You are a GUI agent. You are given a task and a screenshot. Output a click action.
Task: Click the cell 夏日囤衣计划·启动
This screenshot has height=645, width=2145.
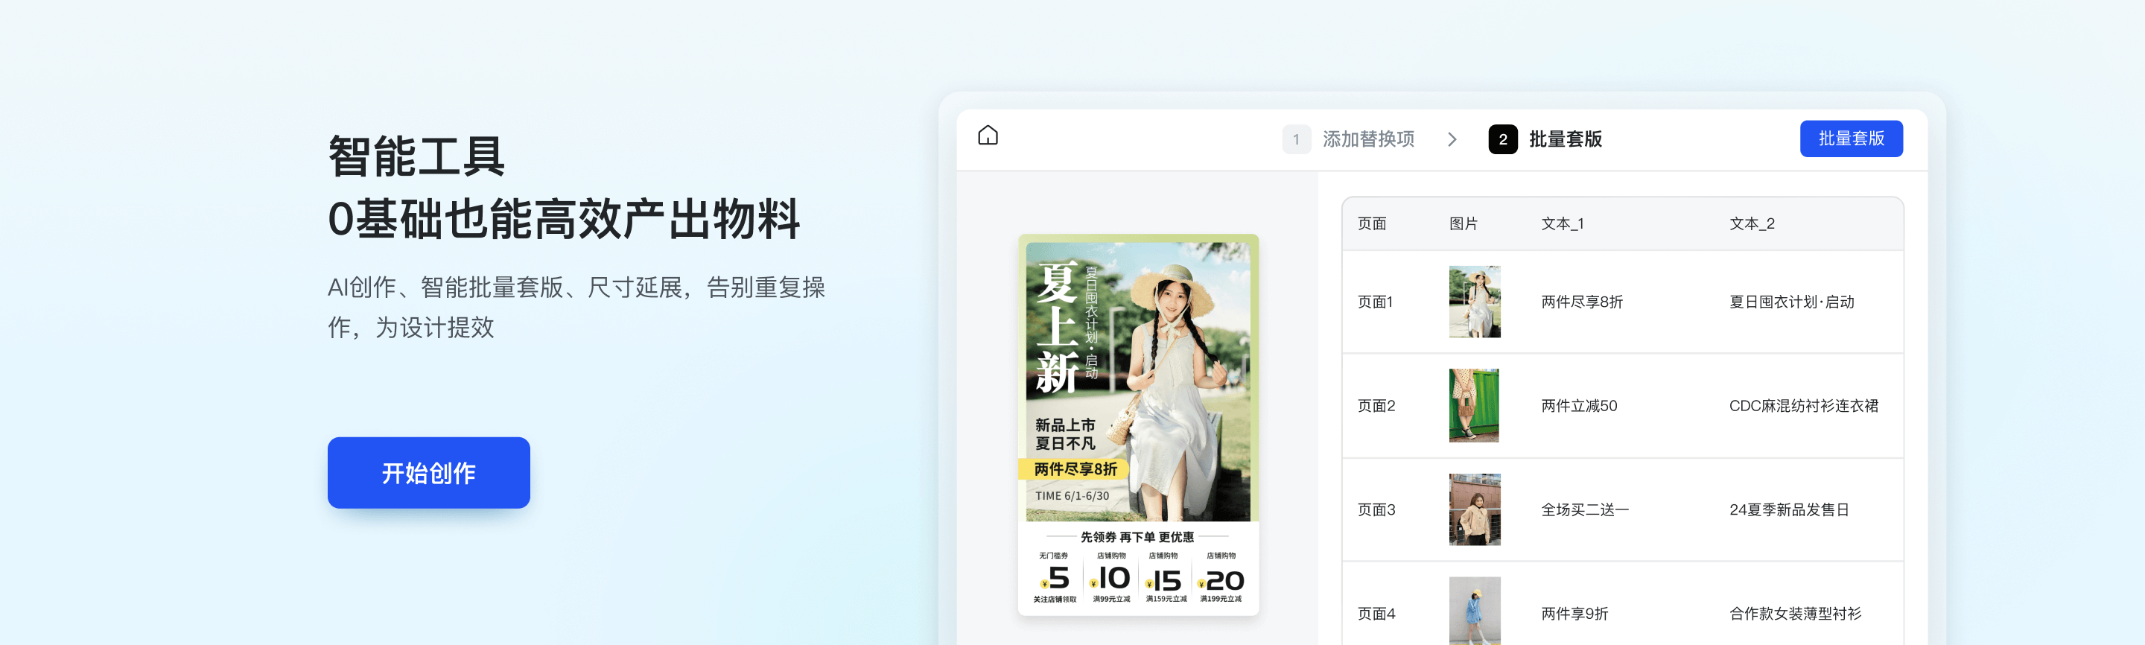click(1791, 302)
